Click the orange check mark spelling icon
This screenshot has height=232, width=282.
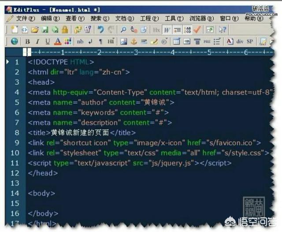197,30
